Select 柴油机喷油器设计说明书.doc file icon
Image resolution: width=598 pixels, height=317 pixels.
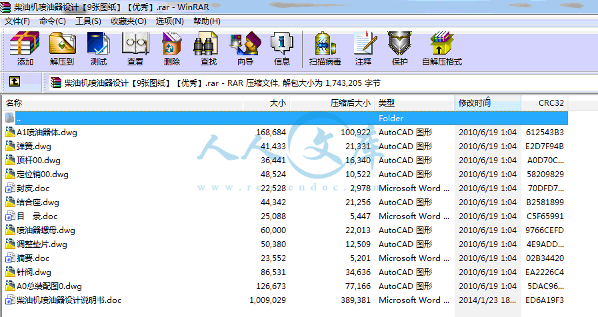pyautogui.click(x=10, y=300)
